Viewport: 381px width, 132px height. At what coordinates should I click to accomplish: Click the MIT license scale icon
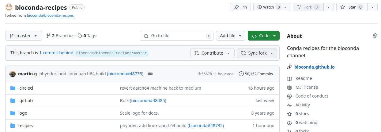[289, 87]
